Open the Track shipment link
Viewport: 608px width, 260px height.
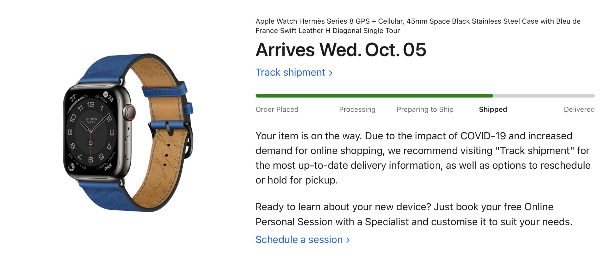[x=290, y=73]
